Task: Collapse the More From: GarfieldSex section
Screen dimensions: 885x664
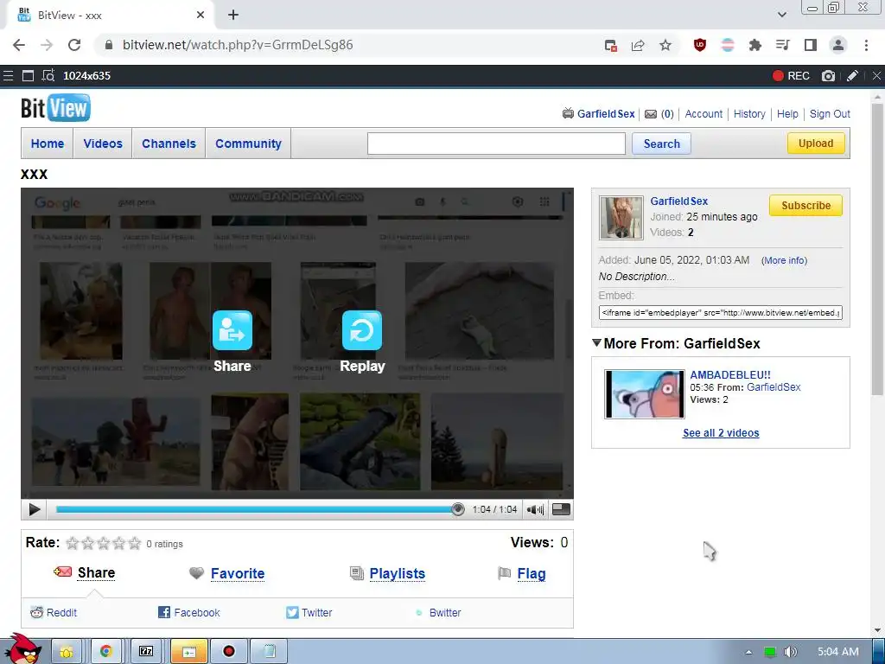Action: coord(596,342)
